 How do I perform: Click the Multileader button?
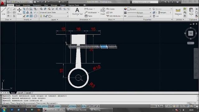[91, 12]
